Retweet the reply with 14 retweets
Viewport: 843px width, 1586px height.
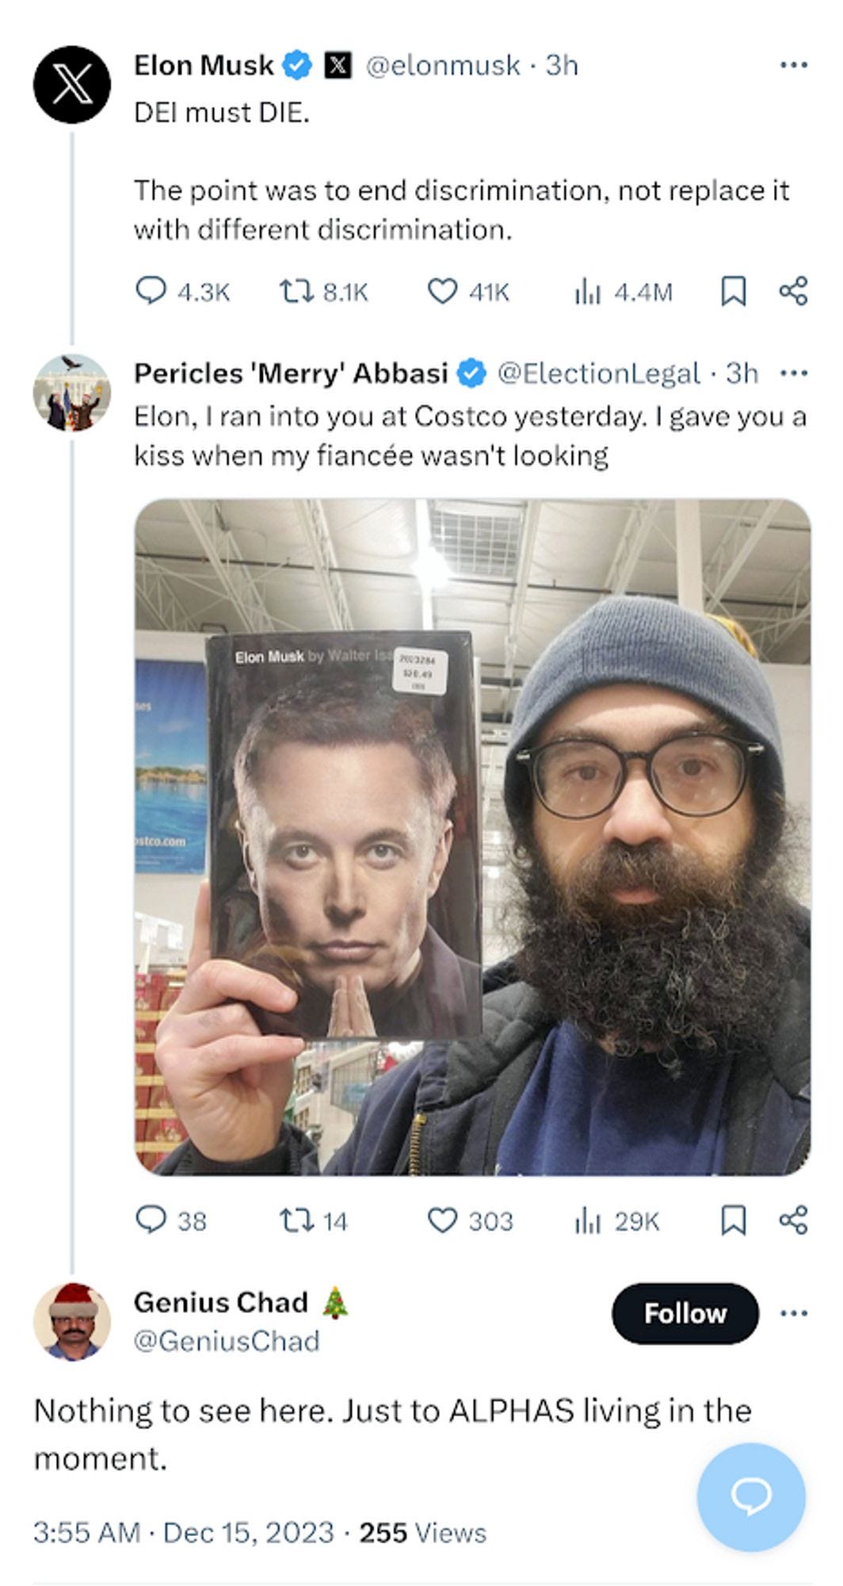pyautogui.click(x=315, y=1220)
